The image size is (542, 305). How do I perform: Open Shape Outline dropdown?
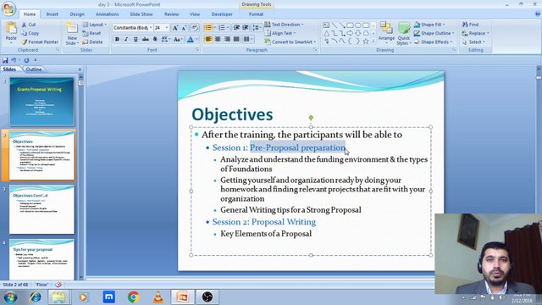pyautogui.click(x=434, y=33)
